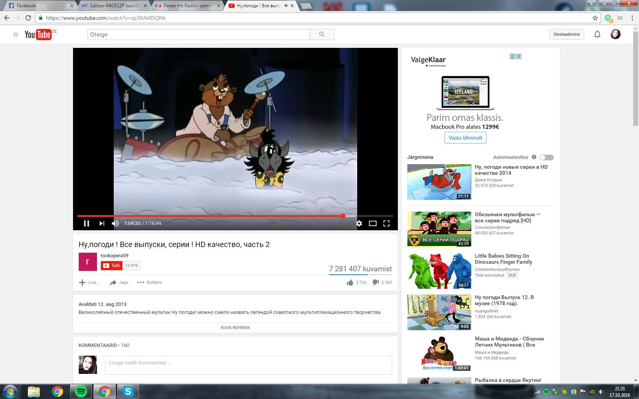
Task: Open Skype from taskbar
Action: [128, 391]
